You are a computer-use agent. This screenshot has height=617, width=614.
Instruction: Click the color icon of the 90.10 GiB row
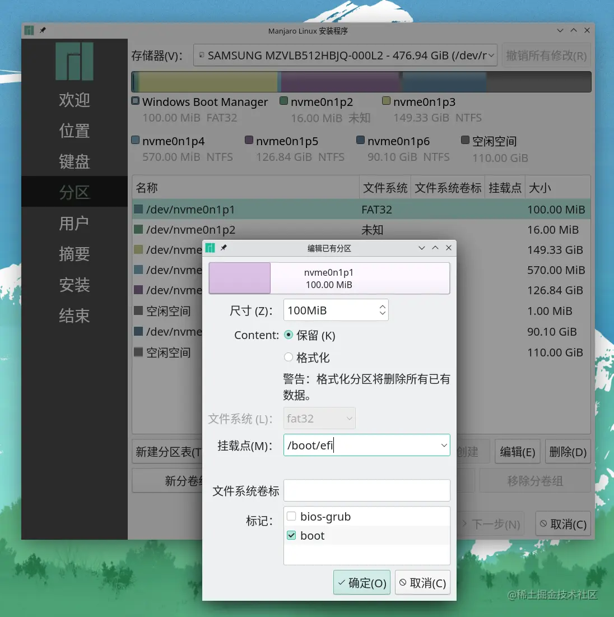point(138,331)
